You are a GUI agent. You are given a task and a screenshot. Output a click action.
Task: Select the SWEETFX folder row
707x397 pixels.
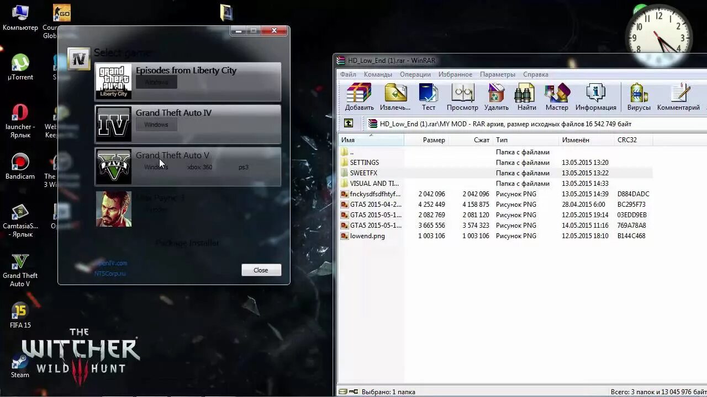click(x=495, y=173)
